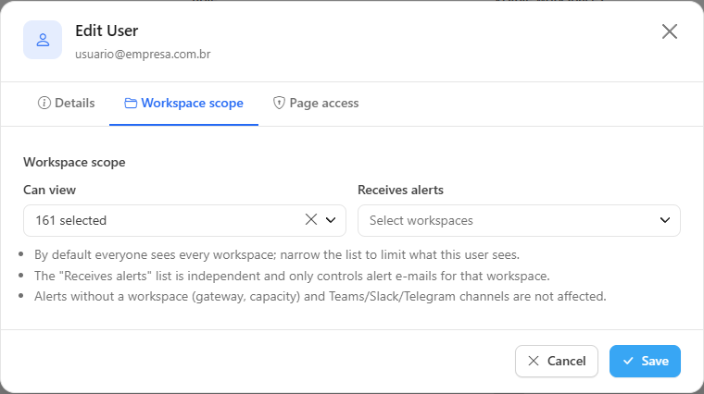Screen dimensions: 704x394
Task: Select the Workspace scope tab
Action: (x=183, y=103)
